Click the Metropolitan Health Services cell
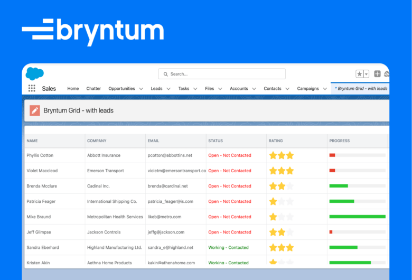The image size is (412, 280). [115, 217]
